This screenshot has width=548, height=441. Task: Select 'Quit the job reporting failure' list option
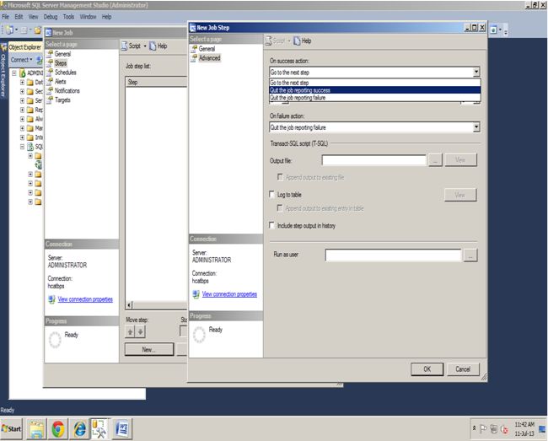tap(374, 98)
